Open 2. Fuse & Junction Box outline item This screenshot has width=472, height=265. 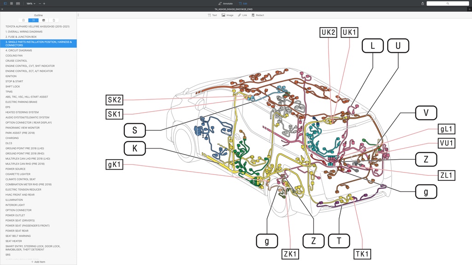click(21, 37)
